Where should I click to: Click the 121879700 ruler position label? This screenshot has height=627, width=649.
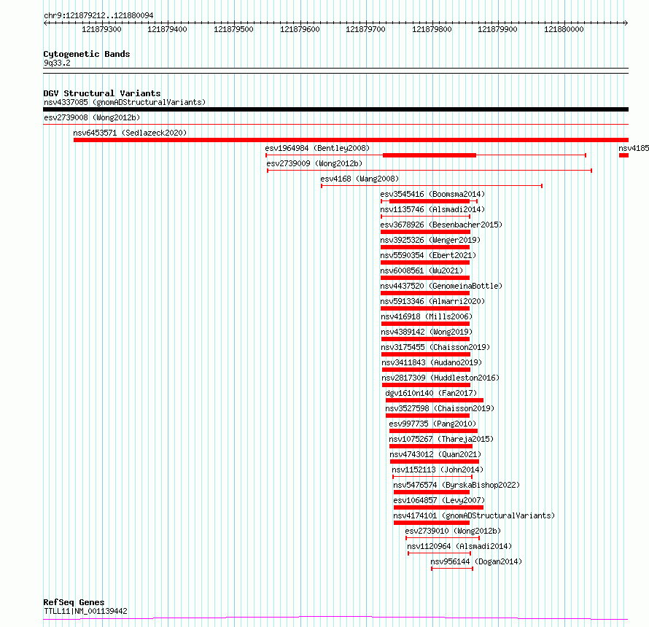(365, 29)
